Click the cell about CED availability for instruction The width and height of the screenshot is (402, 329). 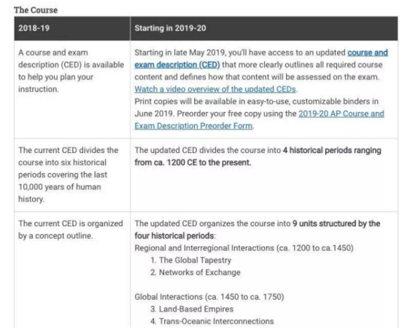click(72, 90)
